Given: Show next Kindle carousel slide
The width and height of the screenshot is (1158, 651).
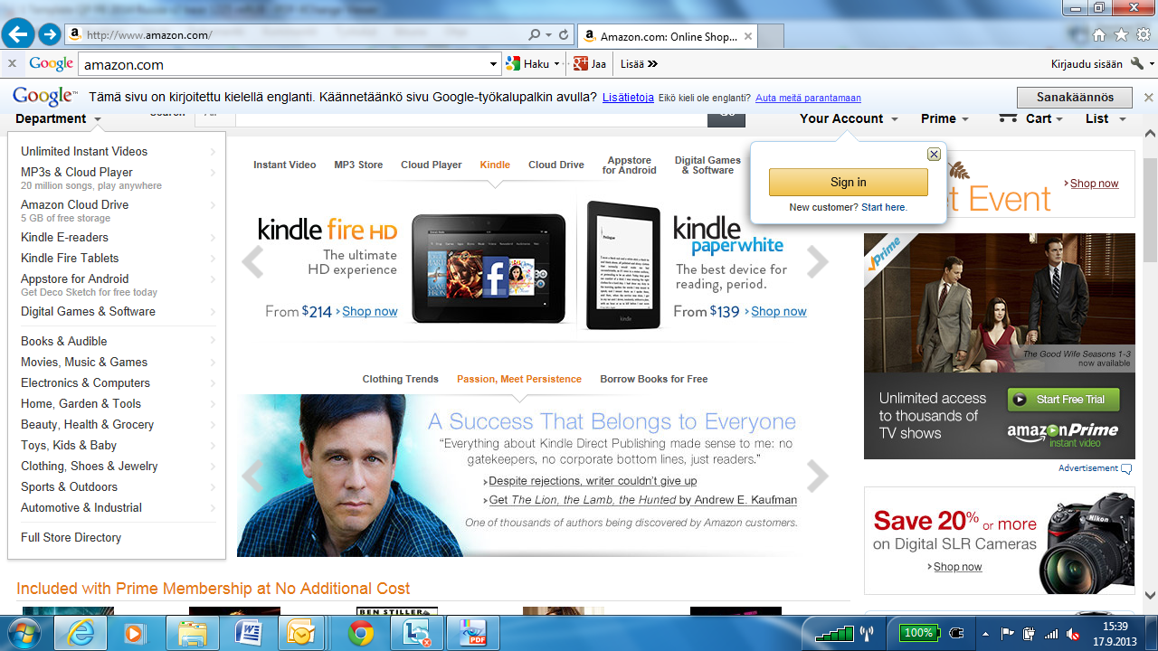Looking at the screenshot, I should pyautogui.click(x=818, y=261).
